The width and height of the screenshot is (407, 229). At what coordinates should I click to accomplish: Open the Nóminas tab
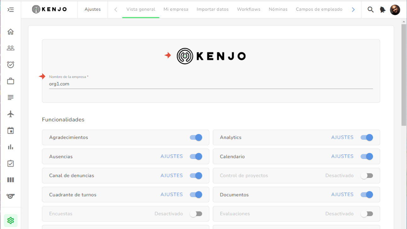pyautogui.click(x=278, y=9)
